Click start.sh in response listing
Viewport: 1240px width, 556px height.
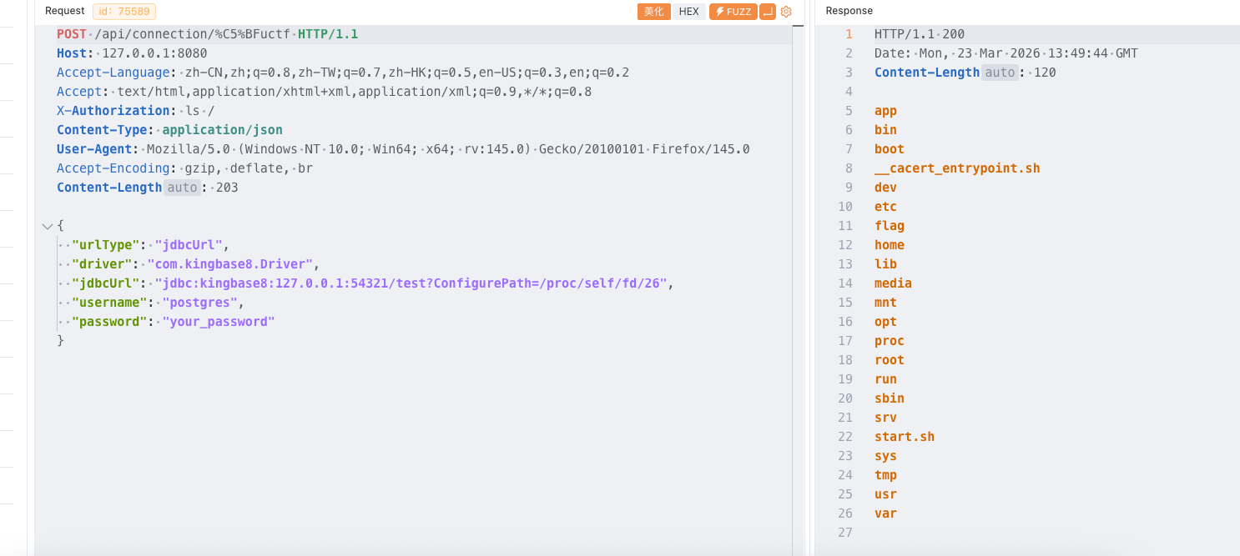pyautogui.click(x=905, y=437)
